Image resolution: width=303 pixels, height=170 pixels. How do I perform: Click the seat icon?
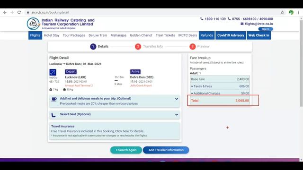click(53, 115)
